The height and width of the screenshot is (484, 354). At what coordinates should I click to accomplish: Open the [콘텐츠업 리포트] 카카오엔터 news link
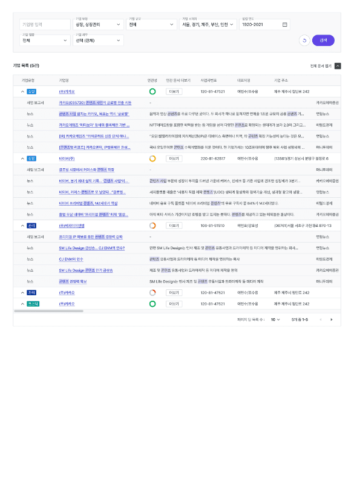(x=94, y=147)
